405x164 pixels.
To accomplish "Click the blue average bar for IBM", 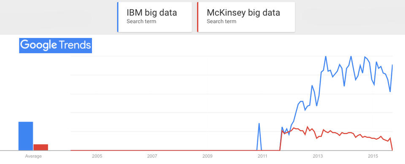I will click(26, 136).
